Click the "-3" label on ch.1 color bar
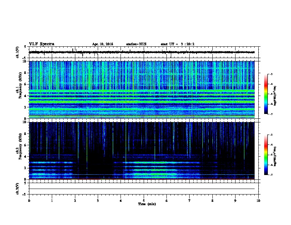 [271, 74]
